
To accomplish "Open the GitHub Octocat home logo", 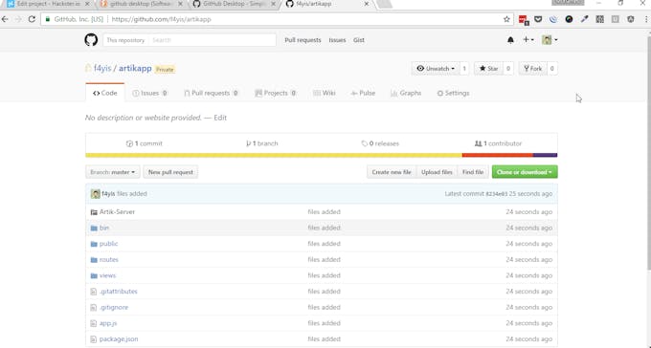I will (91, 40).
